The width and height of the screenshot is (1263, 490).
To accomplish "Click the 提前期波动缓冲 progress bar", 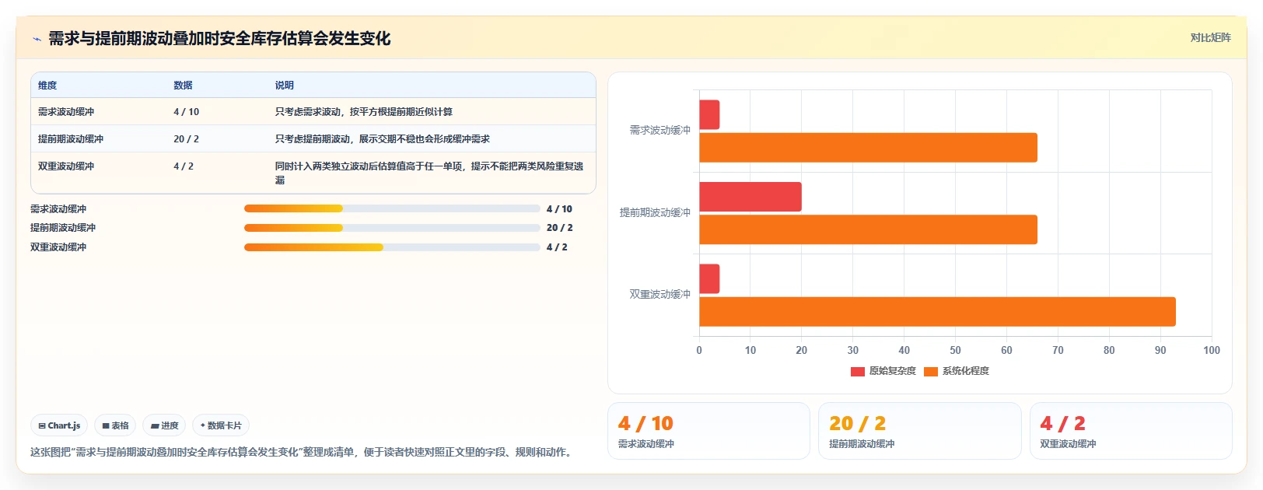I will (392, 228).
